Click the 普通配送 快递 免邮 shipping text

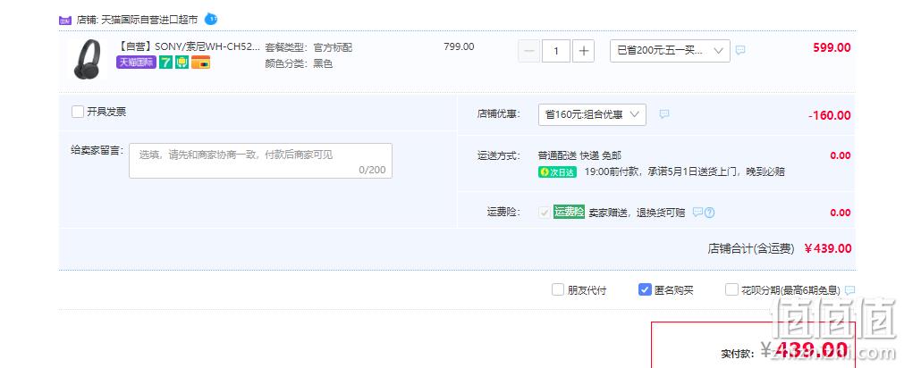point(579,155)
